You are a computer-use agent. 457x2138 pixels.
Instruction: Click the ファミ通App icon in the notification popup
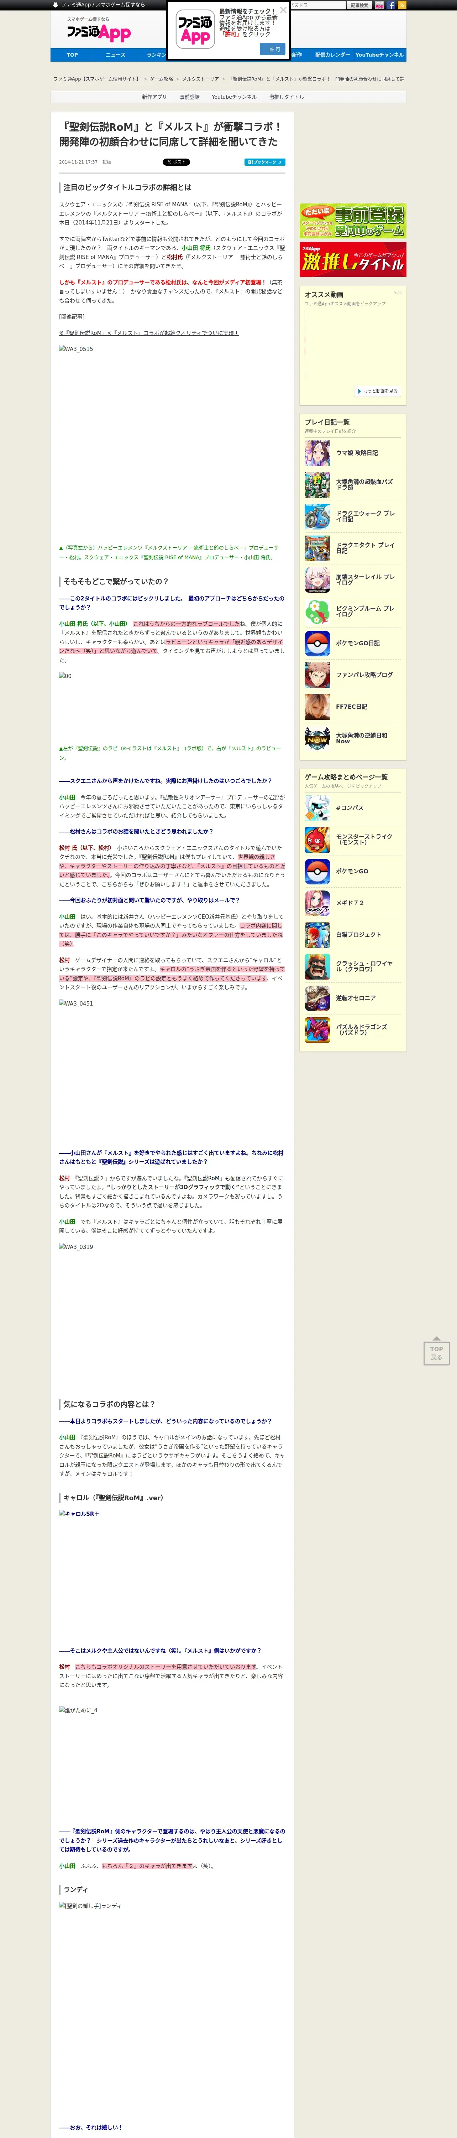(x=195, y=30)
